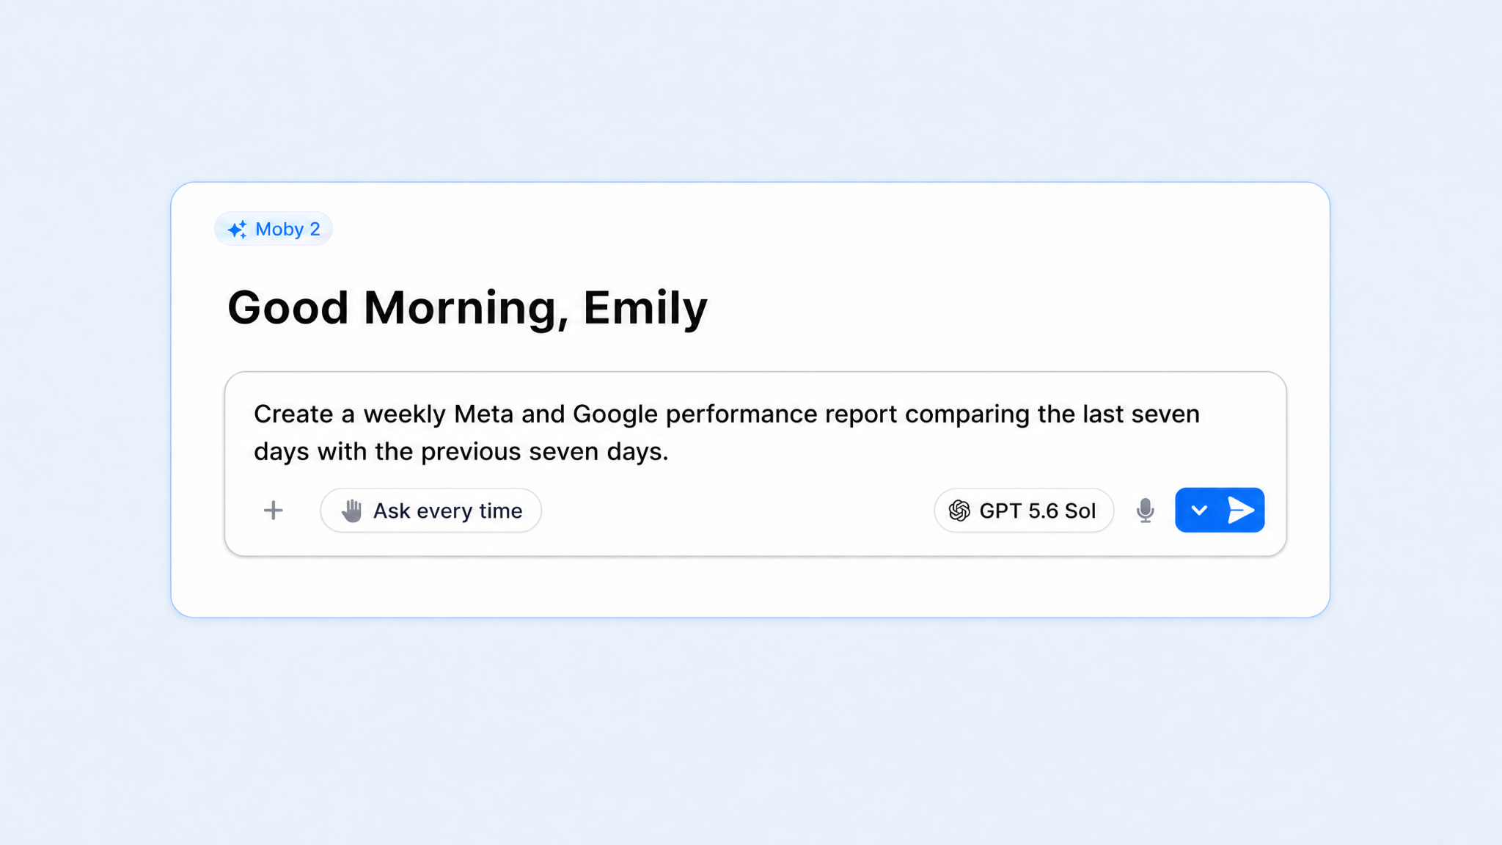
Task: Click inside the prompt text field
Action: coord(755,433)
